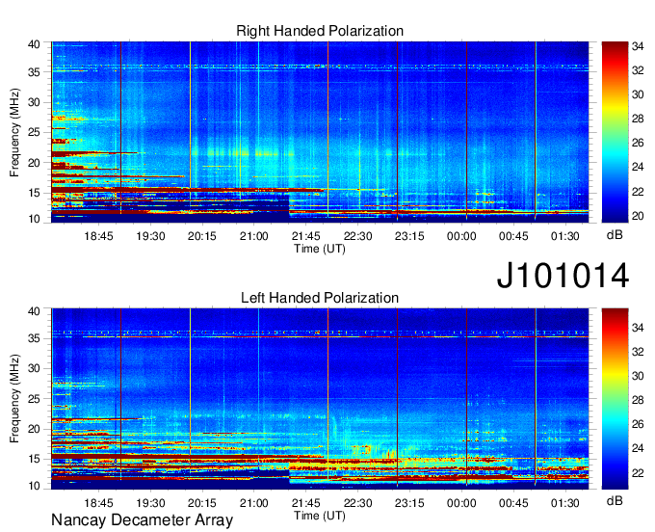655x532 pixels.
Task: Click the right-handed spectrogram plot
Action: click(x=320, y=132)
